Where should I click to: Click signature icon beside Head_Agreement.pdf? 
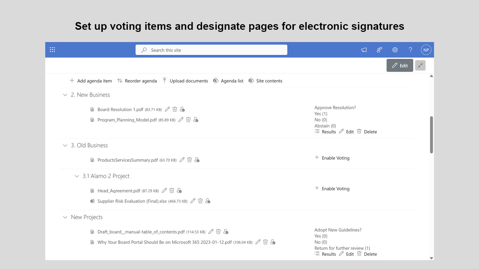pyautogui.click(x=179, y=191)
